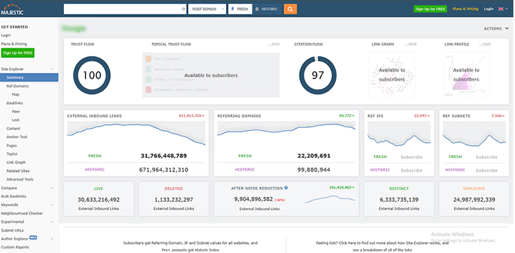The image size is (515, 253).
Task: Click Login in the header
Action: click(489, 9)
